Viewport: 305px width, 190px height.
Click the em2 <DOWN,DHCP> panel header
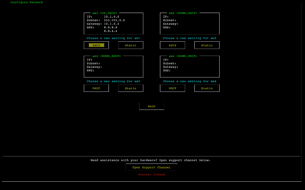[x=183, y=13]
